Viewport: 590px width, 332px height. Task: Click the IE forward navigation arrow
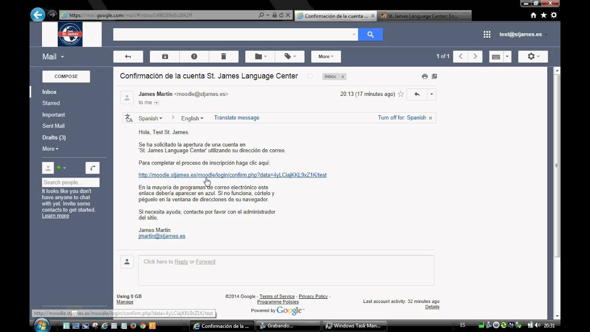tap(52, 15)
